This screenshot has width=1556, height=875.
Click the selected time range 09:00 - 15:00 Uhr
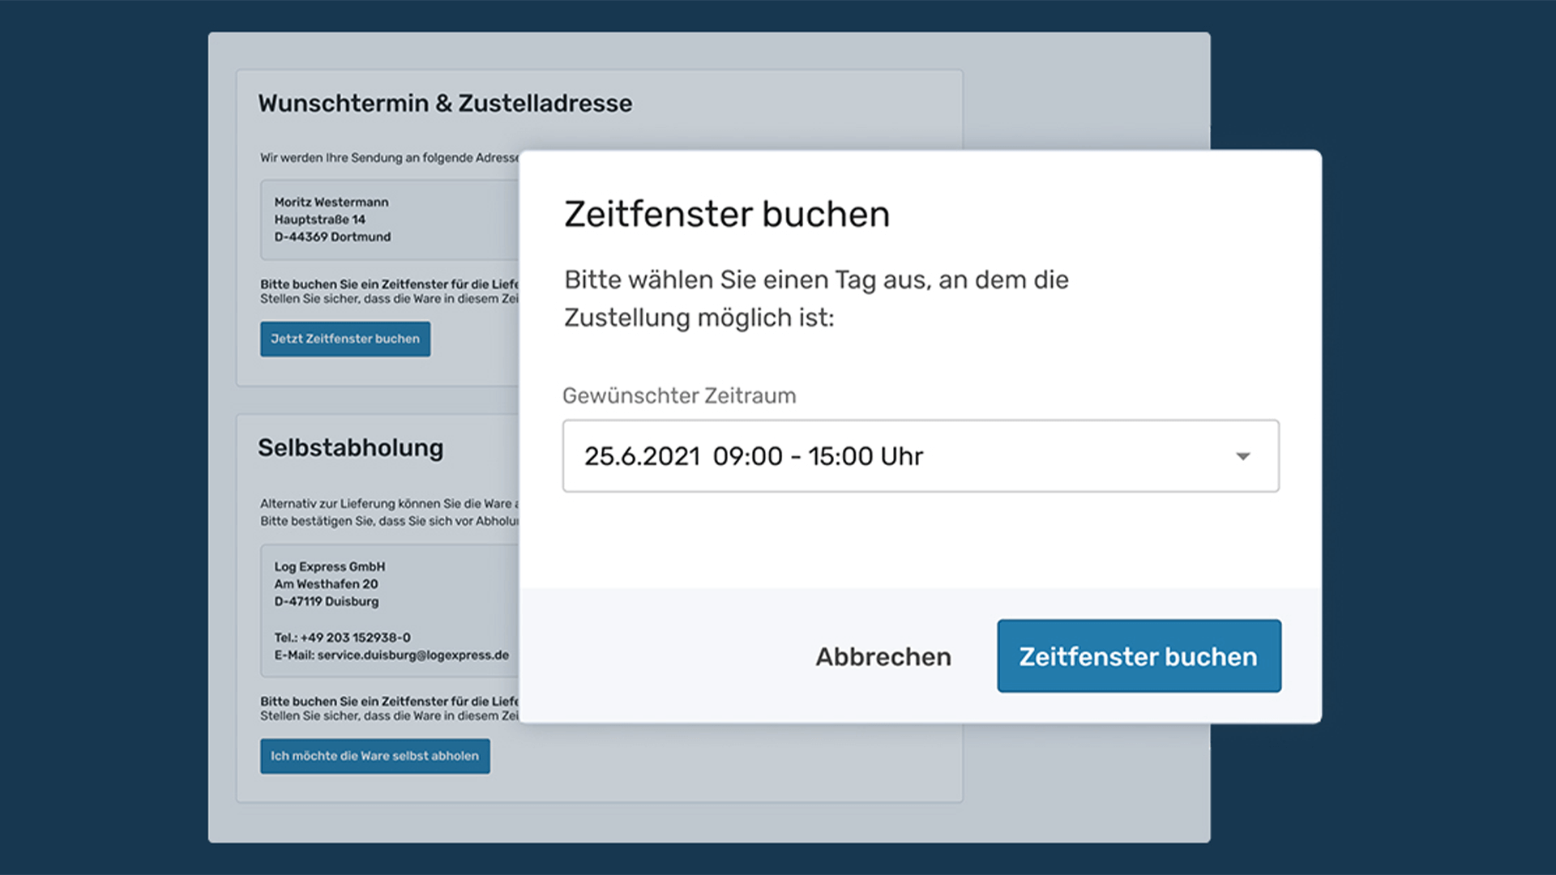tap(819, 456)
